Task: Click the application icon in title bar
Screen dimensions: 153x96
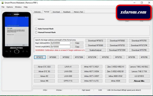Action: tap(3, 3)
